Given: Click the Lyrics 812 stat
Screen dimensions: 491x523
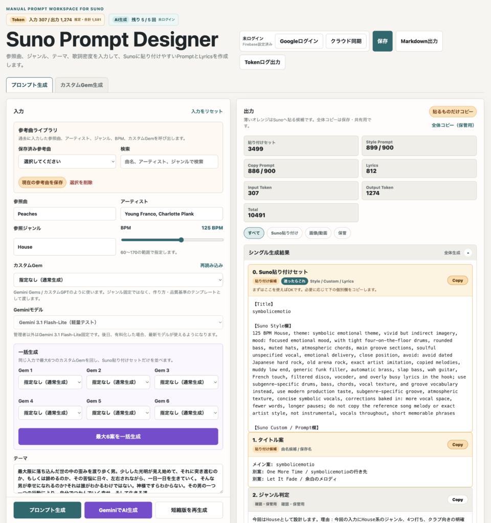Looking at the screenshot, I should (x=419, y=169).
